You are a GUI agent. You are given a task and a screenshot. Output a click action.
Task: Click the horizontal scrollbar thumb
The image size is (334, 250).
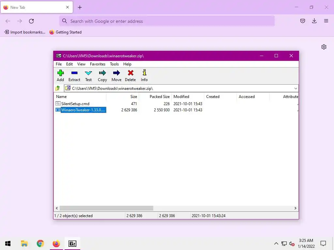coord(107,208)
